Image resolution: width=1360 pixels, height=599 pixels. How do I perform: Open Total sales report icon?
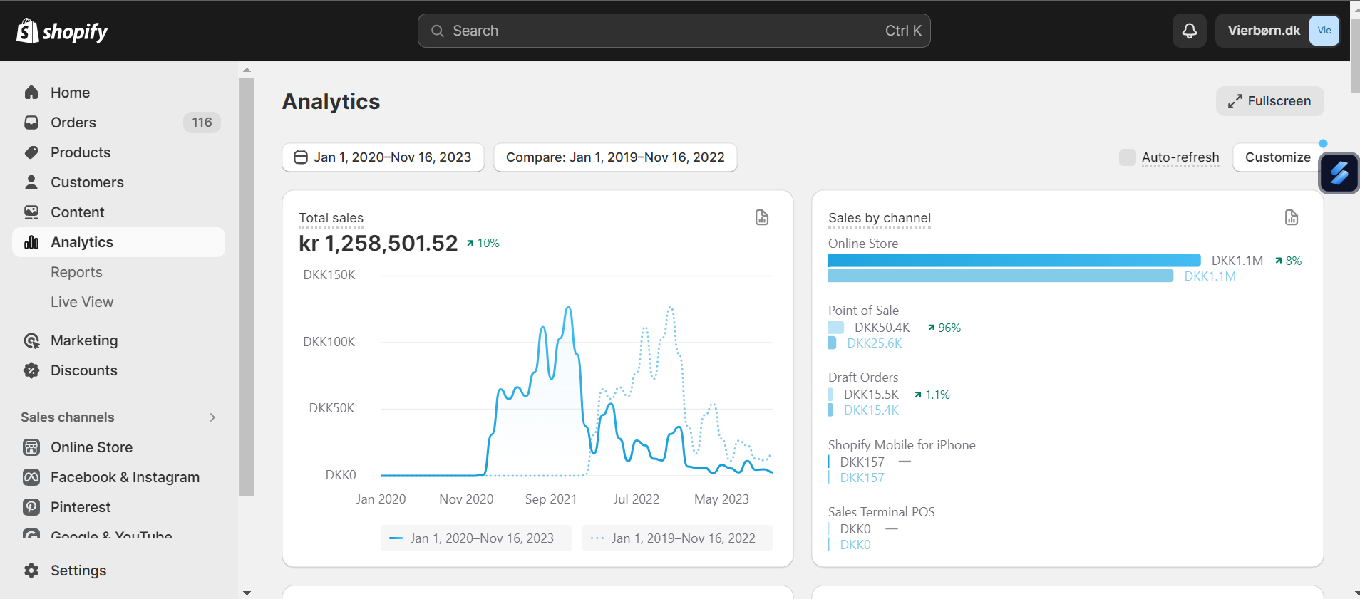click(x=761, y=217)
